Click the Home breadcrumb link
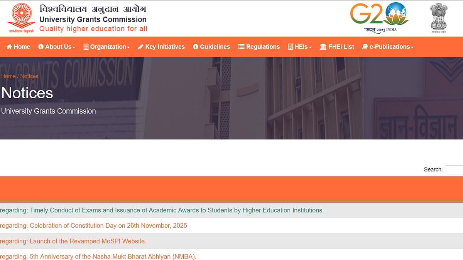463x260 pixels. click(x=8, y=76)
